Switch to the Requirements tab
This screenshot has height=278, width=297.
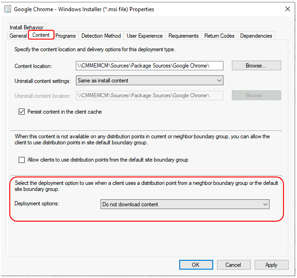183,36
